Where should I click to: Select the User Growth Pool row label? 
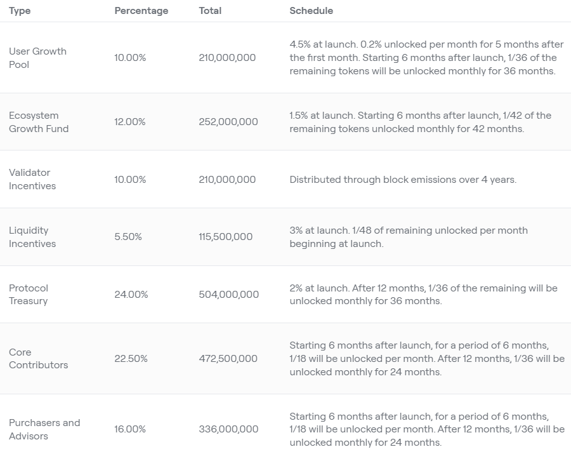point(37,58)
